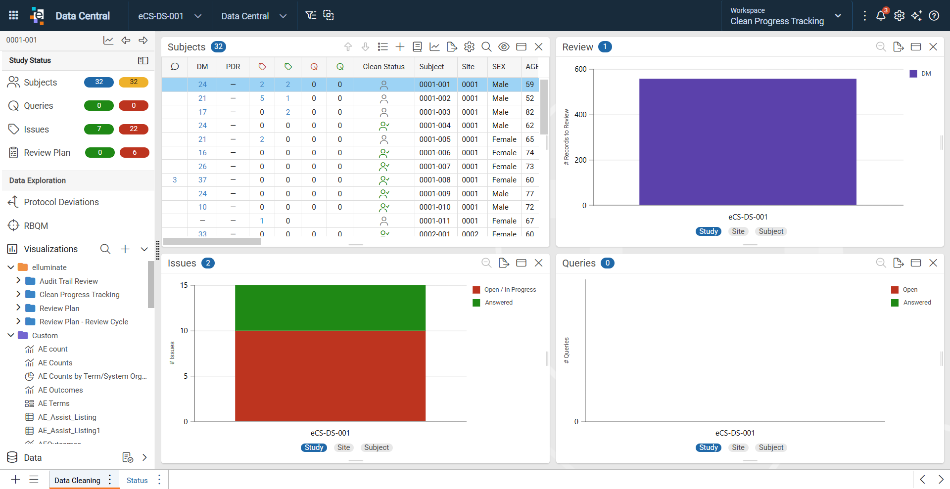Click the AI sparkle assistant icon

pos(916,15)
